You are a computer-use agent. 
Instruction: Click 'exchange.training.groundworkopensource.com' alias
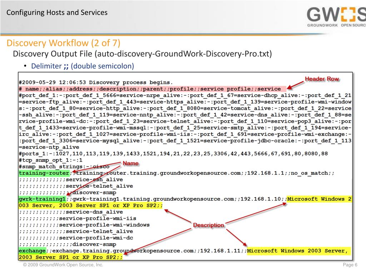click(x=123, y=251)
